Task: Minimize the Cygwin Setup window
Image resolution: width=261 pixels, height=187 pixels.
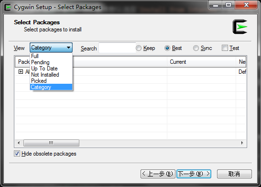Action: 216,5
